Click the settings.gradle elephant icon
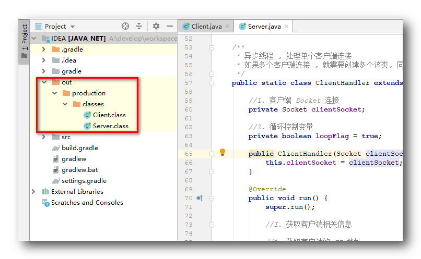 coord(56,181)
